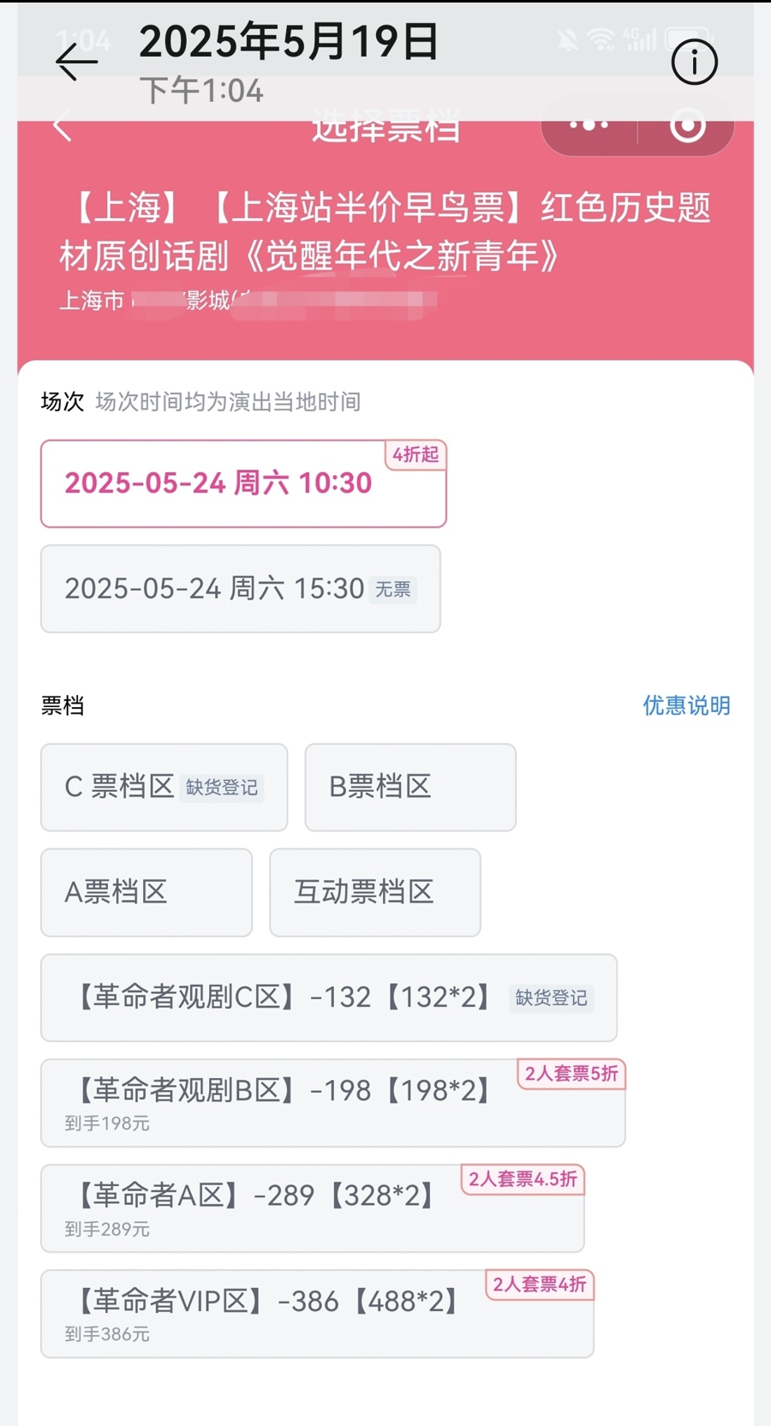The width and height of the screenshot is (771, 1426).
Task: Choose the A票档区 ticket tier
Action: point(146,892)
